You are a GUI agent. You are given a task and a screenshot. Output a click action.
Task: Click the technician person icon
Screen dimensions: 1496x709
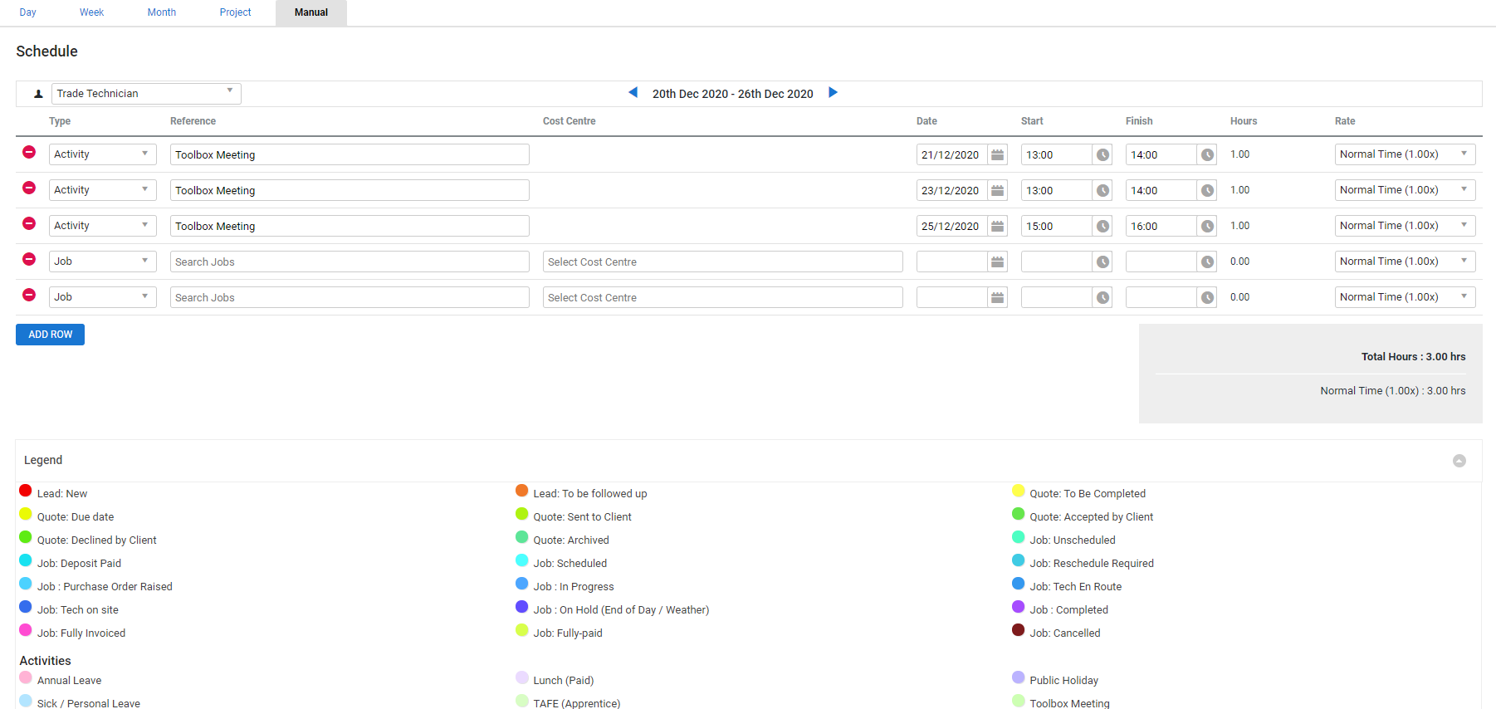tap(38, 94)
